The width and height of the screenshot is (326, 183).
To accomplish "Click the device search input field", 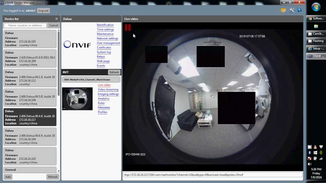I will (25, 25).
